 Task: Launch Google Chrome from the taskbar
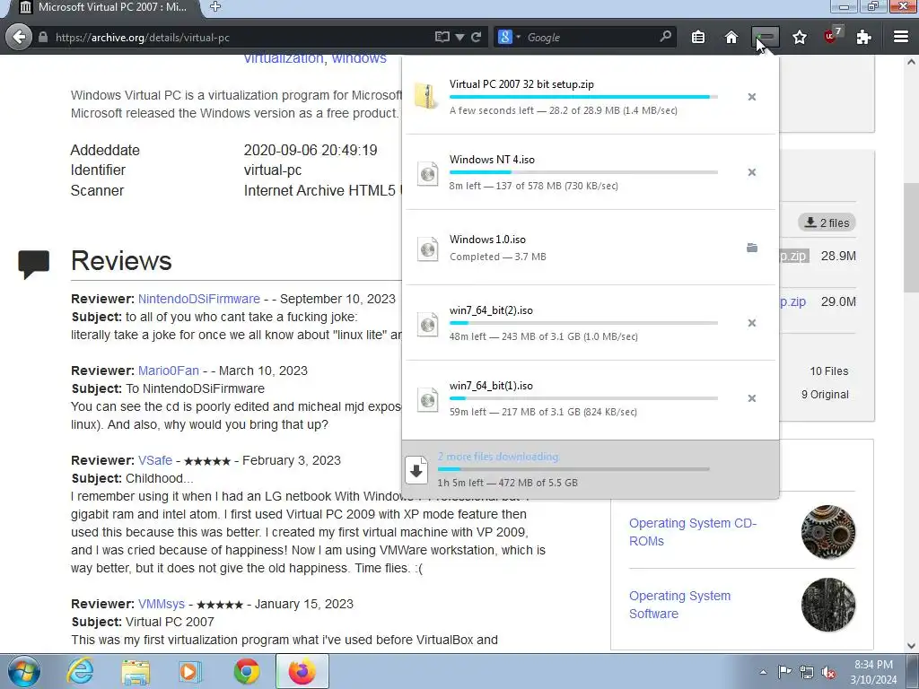(247, 671)
